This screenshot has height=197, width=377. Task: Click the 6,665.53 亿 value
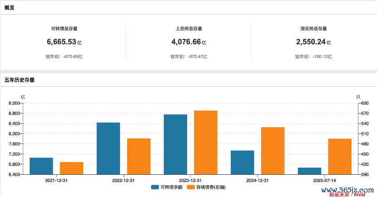point(64,42)
